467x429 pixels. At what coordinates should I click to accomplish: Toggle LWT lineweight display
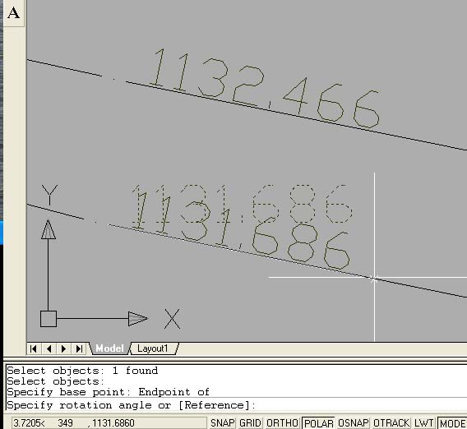423,423
